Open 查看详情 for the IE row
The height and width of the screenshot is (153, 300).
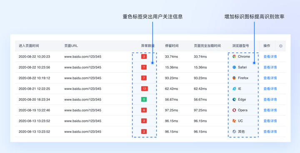[x=270, y=89]
